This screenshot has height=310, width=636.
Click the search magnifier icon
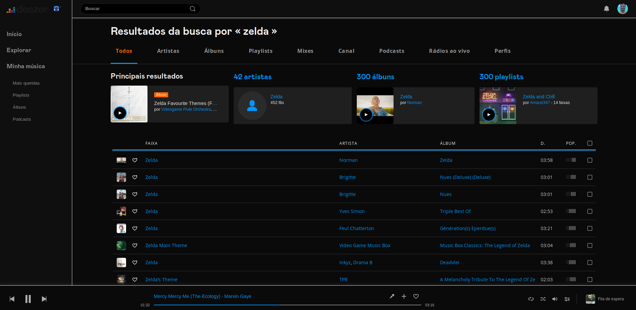[x=193, y=9]
